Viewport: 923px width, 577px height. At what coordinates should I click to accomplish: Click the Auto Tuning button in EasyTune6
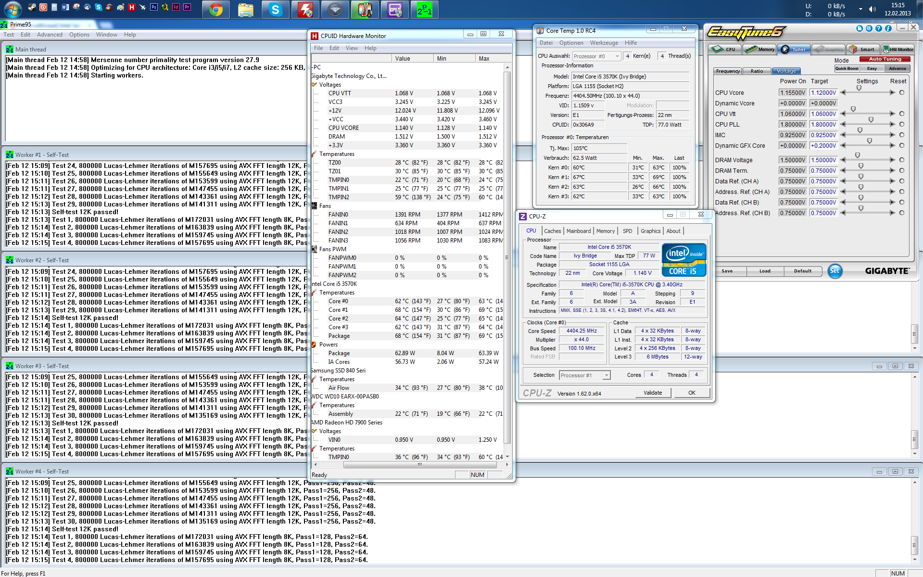[885, 59]
